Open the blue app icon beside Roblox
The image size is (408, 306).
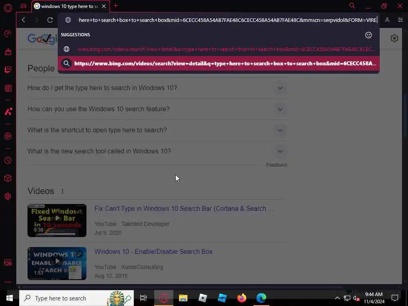pos(222,298)
